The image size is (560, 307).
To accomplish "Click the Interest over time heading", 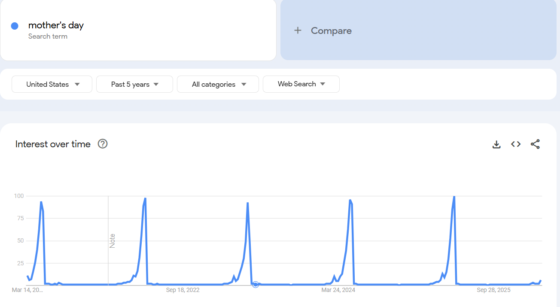I will pos(52,144).
